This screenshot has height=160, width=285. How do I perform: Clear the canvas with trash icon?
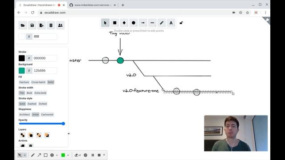[51, 25]
